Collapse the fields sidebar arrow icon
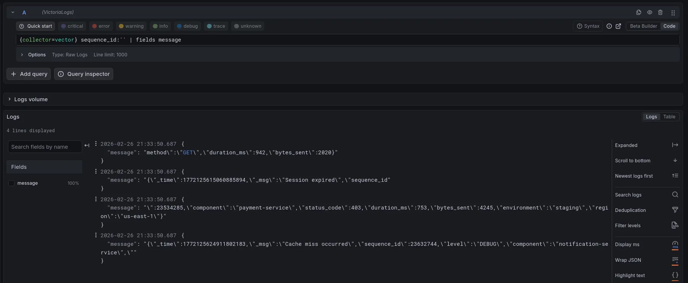 (x=87, y=145)
